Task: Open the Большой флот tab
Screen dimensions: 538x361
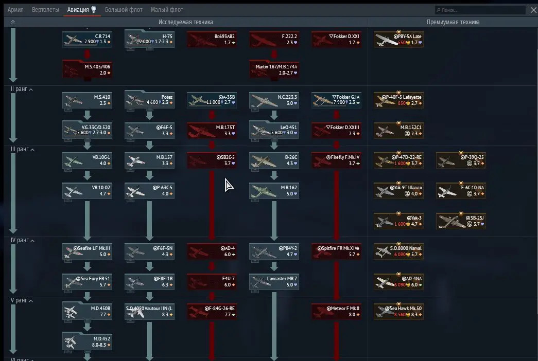Action: point(124,10)
